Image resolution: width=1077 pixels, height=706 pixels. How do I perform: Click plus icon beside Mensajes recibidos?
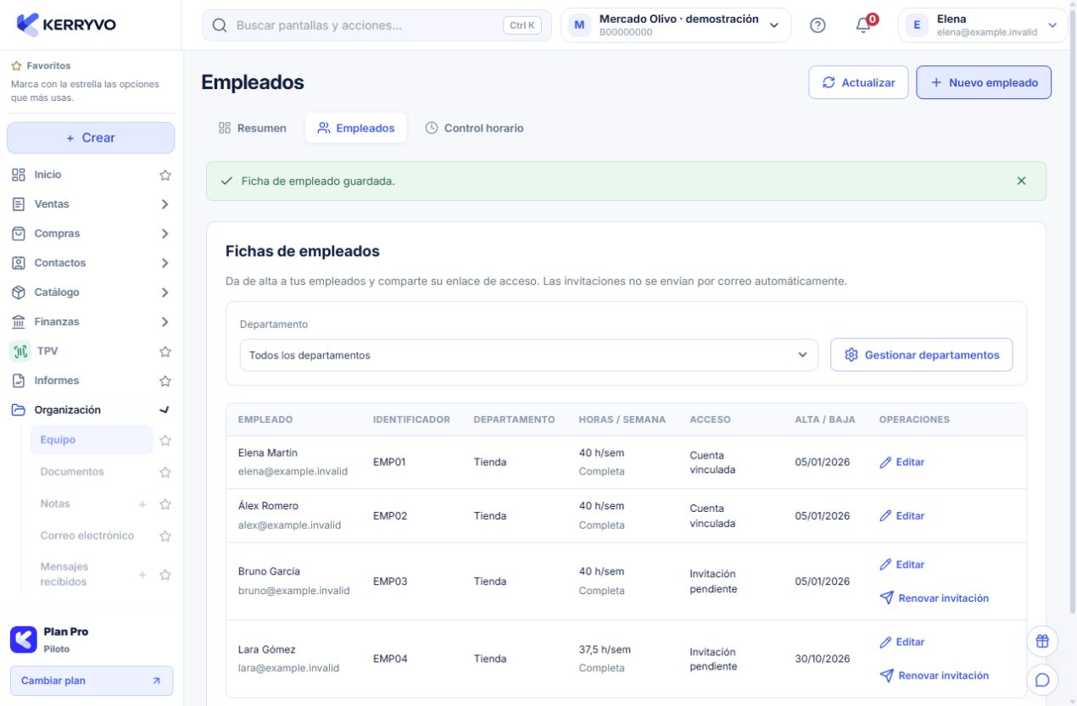(x=143, y=575)
